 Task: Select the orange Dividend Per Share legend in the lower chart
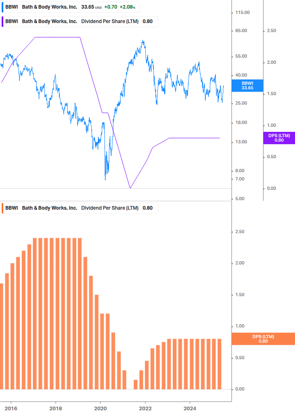(x=80, y=208)
